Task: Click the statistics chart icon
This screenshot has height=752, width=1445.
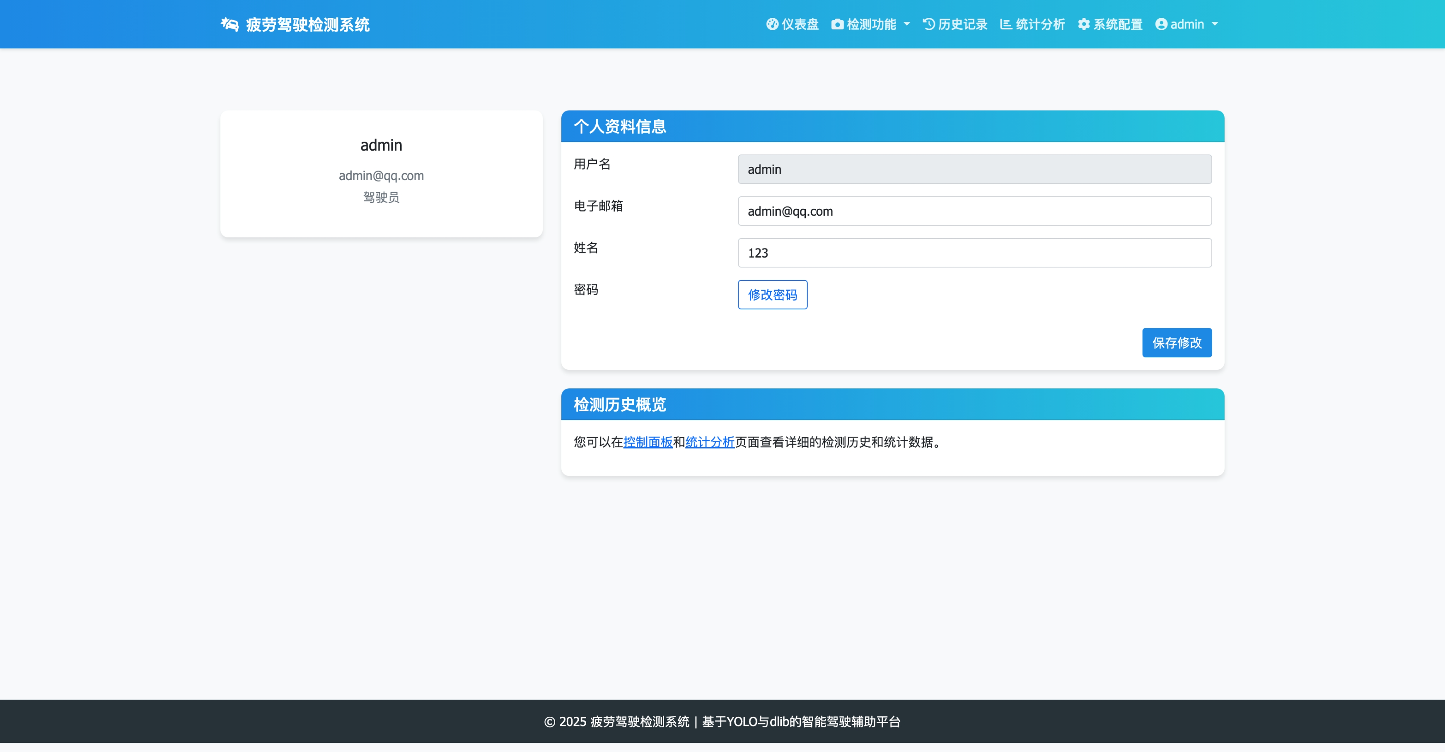Action: (1006, 24)
